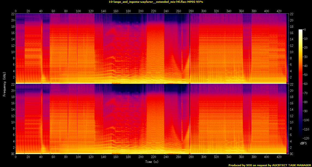Click the '360' tick on the bottom time axis
The height and width of the screenshot is (167, 312).
pos(241,157)
